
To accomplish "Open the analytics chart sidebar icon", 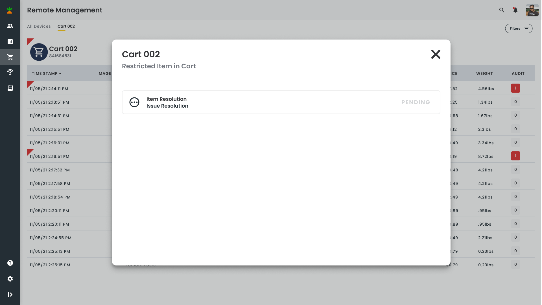I will pyautogui.click(x=10, y=42).
